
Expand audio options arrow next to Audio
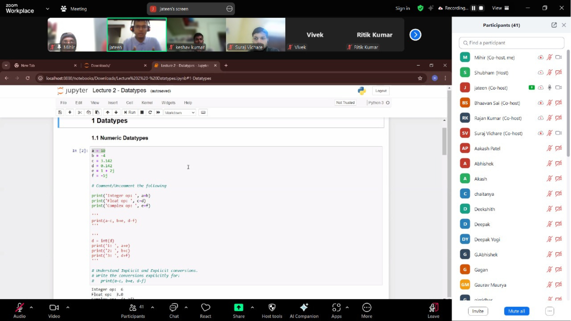(x=31, y=307)
